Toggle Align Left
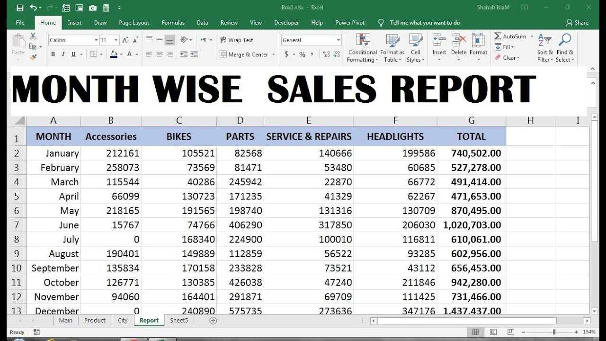606x341 pixels. tap(149, 54)
